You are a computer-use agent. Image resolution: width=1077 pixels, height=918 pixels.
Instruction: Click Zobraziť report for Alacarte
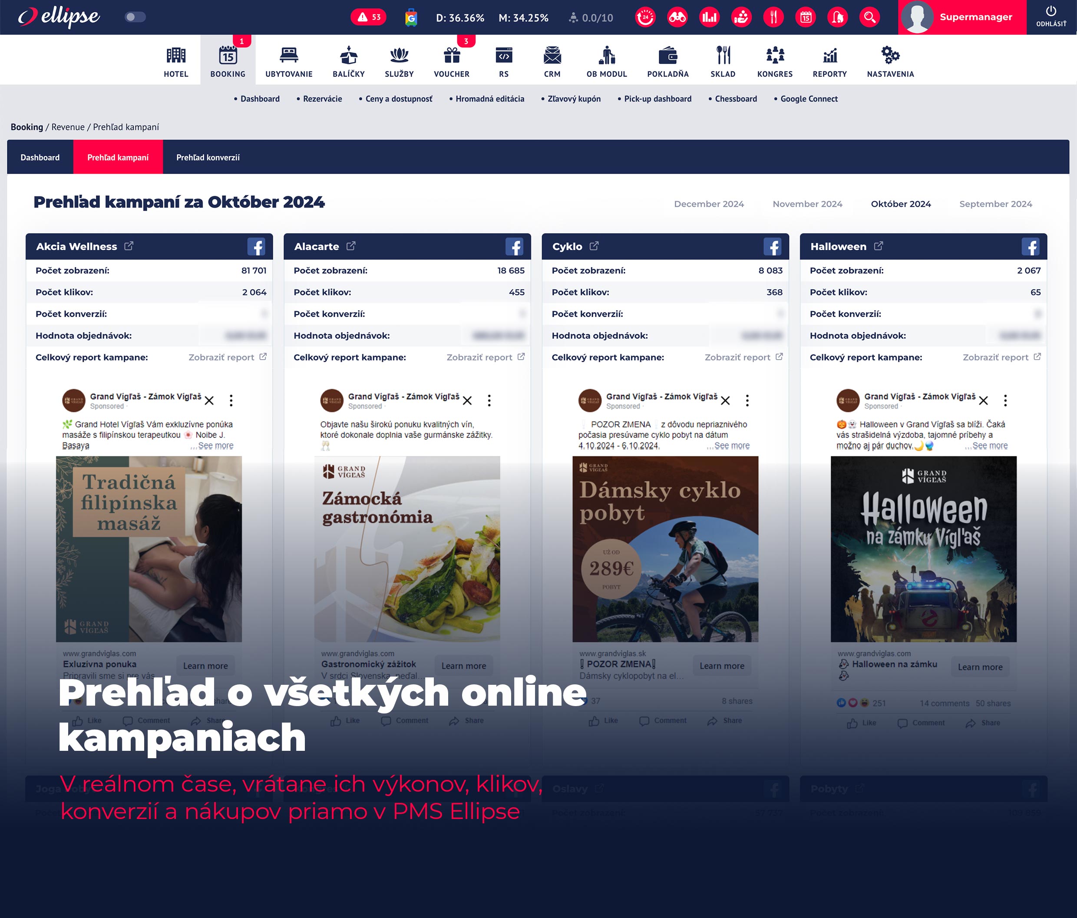click(x=486, y=357)
